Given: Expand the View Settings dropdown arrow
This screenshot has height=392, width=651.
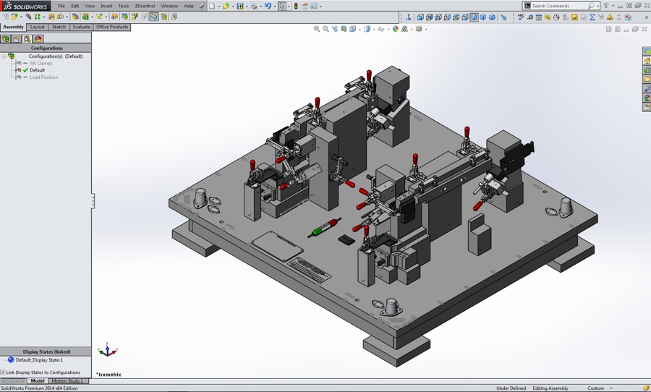Looking at the screenshot, I should [426, 29].
